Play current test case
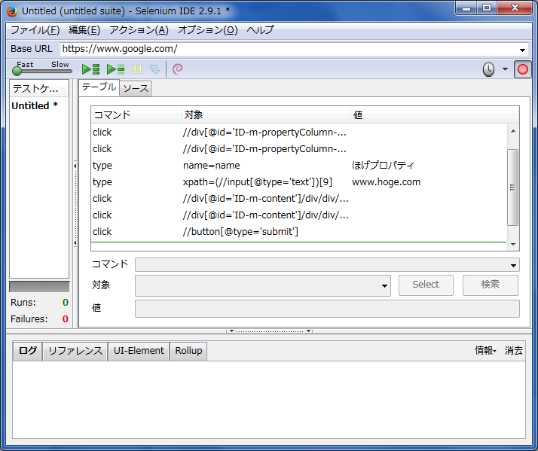Image resolution: width=538 pixels, height=451 pixels. click(115, 69)
